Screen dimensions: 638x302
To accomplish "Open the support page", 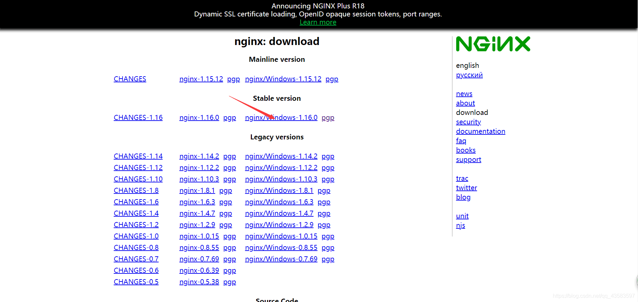I will 468,160.
